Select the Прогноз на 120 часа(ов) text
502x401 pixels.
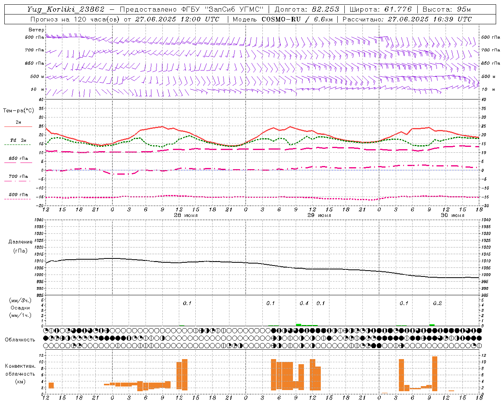[75, 19]
